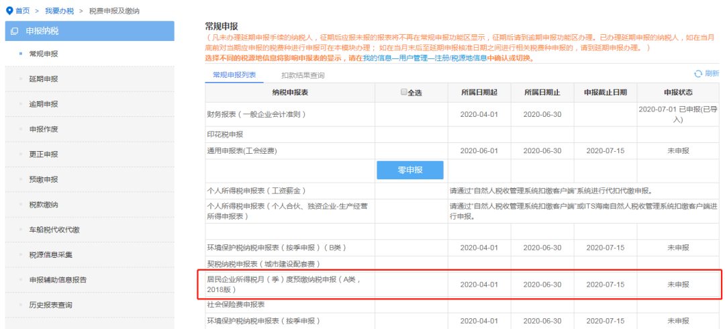The image size is (725, 329).
Task: Select 常规申报 in the sidebar
Action: (44, 54)
